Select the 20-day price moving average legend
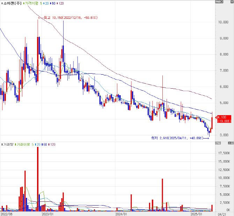Viewport: 234px width, 216px height. coord(46,3)
